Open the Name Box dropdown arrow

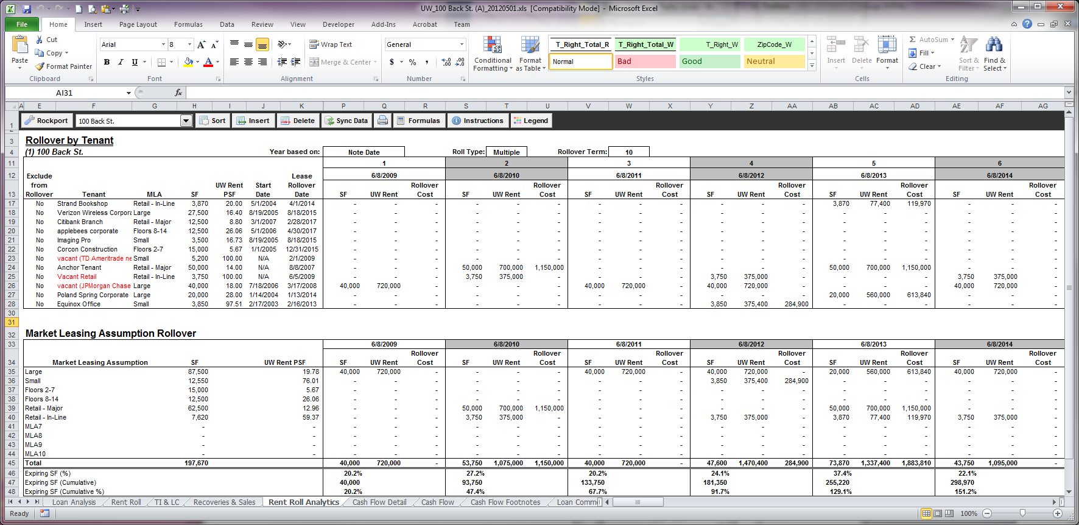click(128, 93)
